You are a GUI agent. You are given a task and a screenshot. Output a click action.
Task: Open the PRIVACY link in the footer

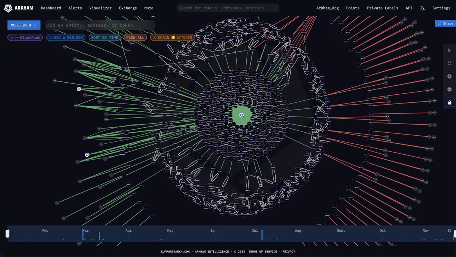[x=288, y=252]
